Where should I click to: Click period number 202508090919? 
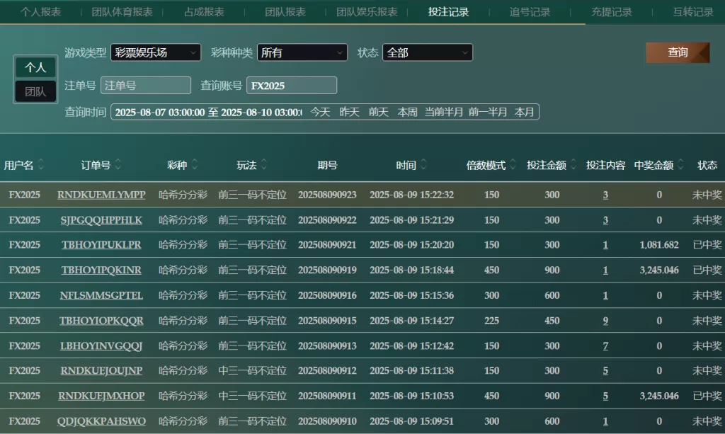coord(327,270)
